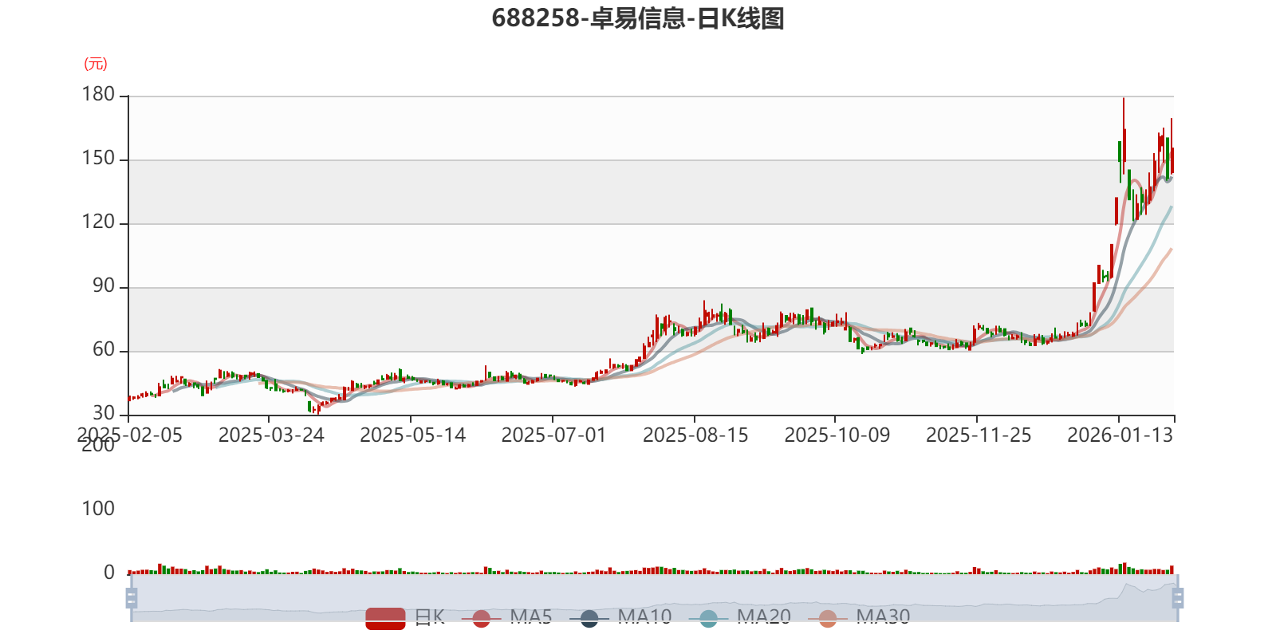Select the 150 price axis label
Image resolution: width=1276 pixels, height=638 pixels.
pos(98,158)
